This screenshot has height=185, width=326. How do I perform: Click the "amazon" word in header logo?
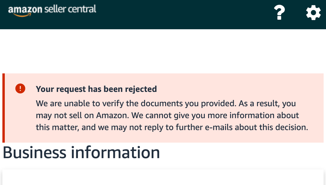point(25,10)
